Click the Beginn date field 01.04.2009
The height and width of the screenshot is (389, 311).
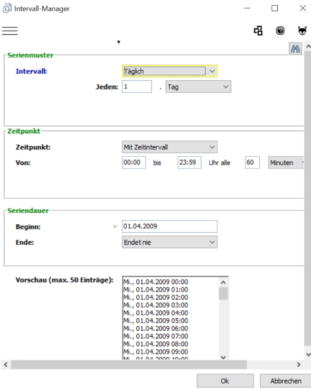170,227
